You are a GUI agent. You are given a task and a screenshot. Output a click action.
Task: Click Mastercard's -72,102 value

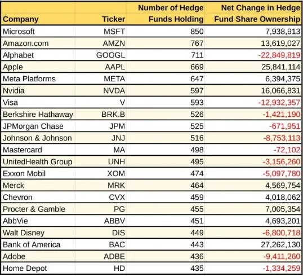[287, 150]
